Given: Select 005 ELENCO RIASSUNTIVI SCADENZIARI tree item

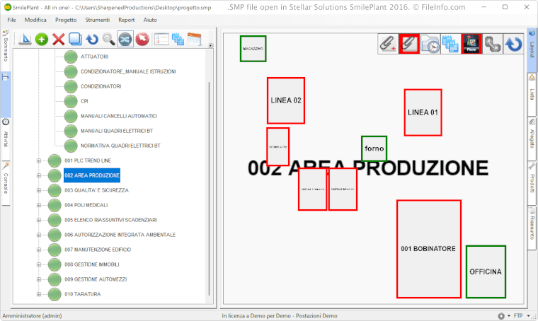Looking at the screenshot, I should tap(110, 220).
